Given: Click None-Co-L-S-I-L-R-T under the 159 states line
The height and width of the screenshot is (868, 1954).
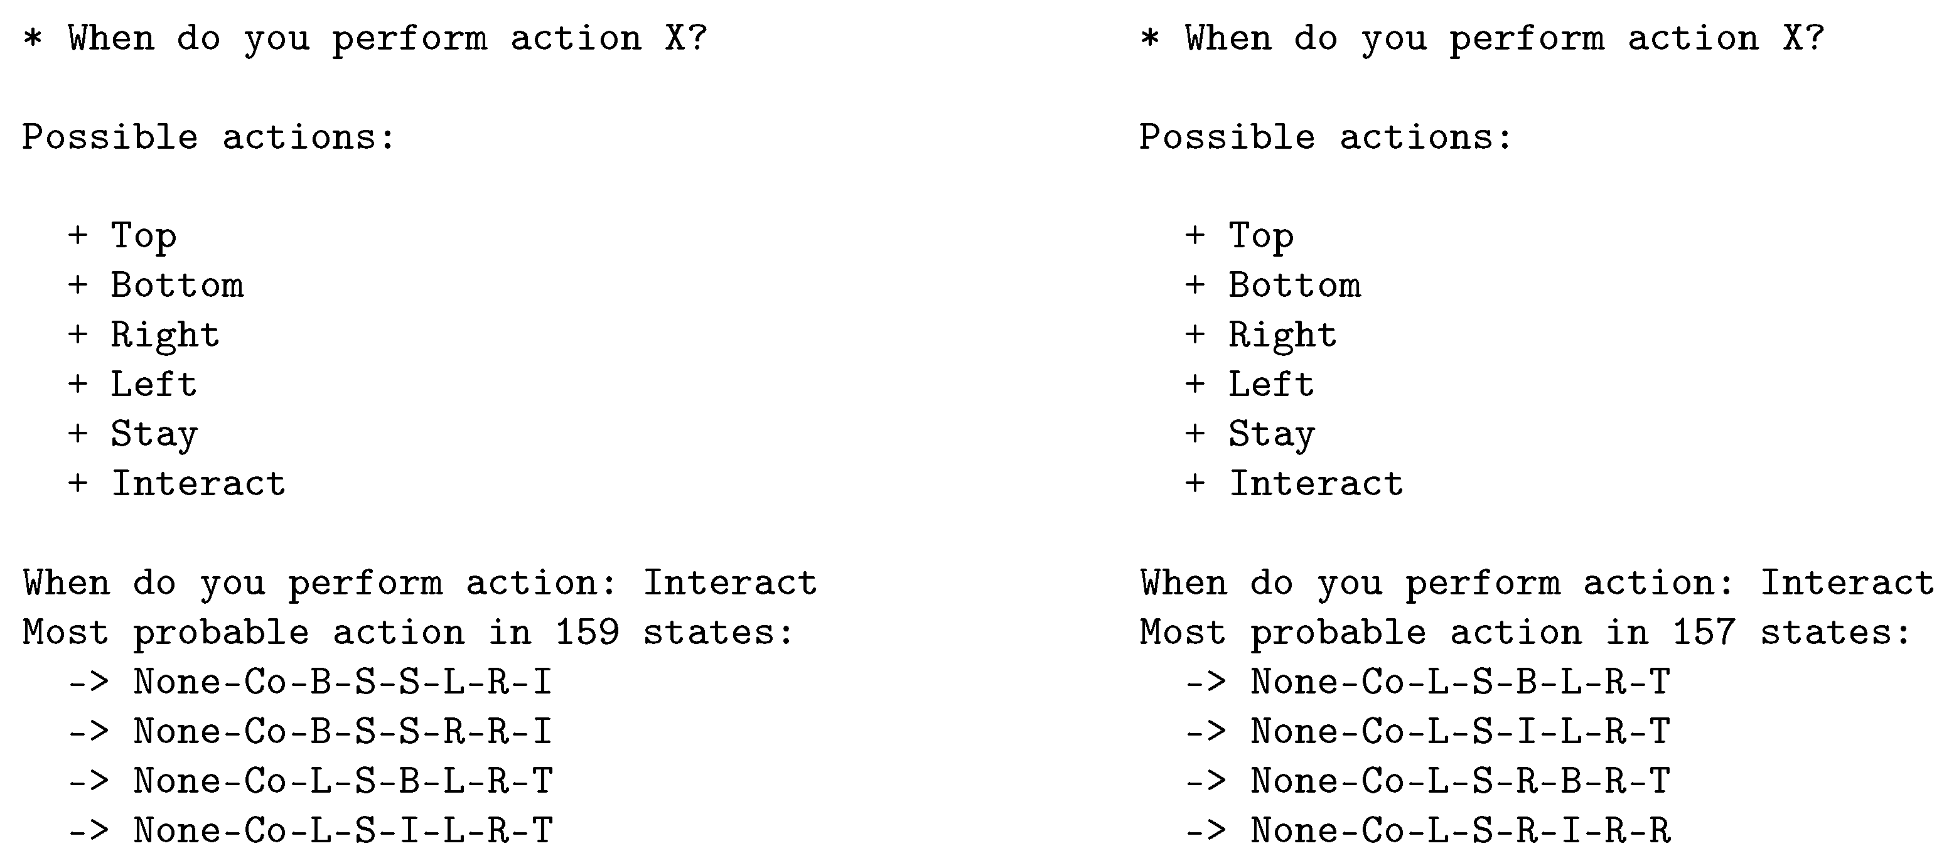Looking at the screenshot, I should click(342, 830).
